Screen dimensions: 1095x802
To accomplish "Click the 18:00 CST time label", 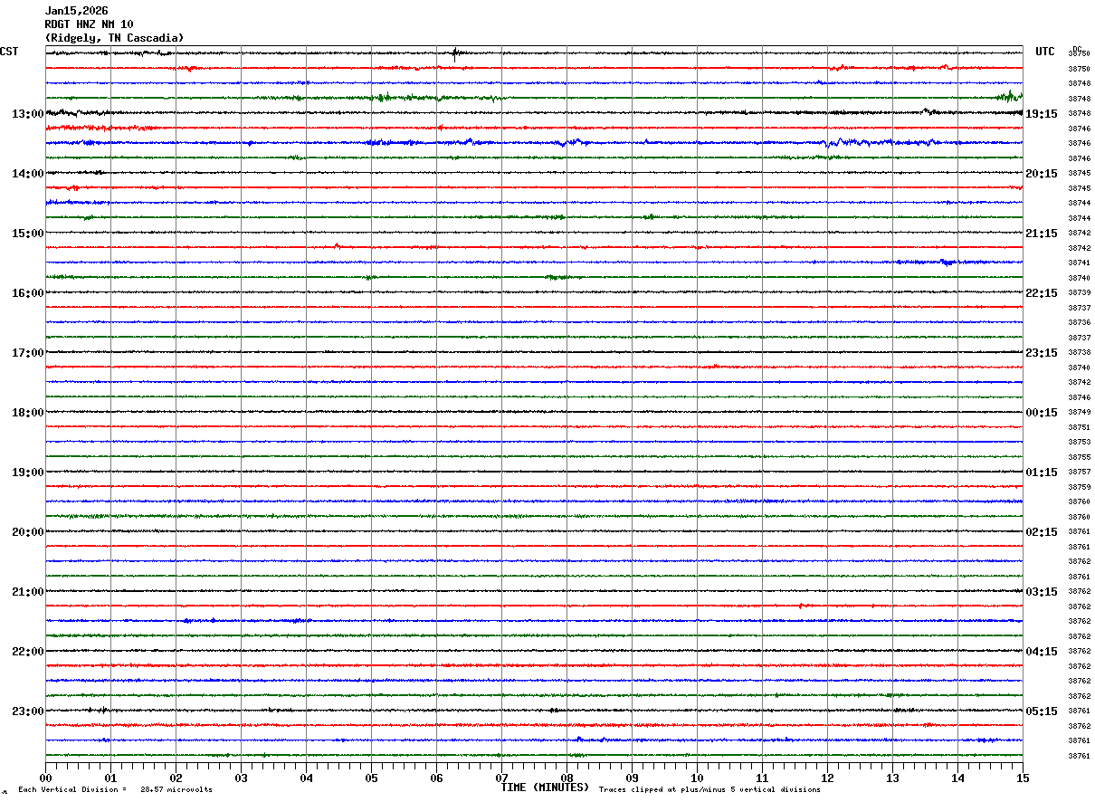I will 27,413.
